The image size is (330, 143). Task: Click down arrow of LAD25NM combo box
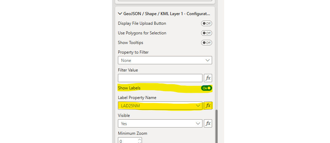point(198,106)
